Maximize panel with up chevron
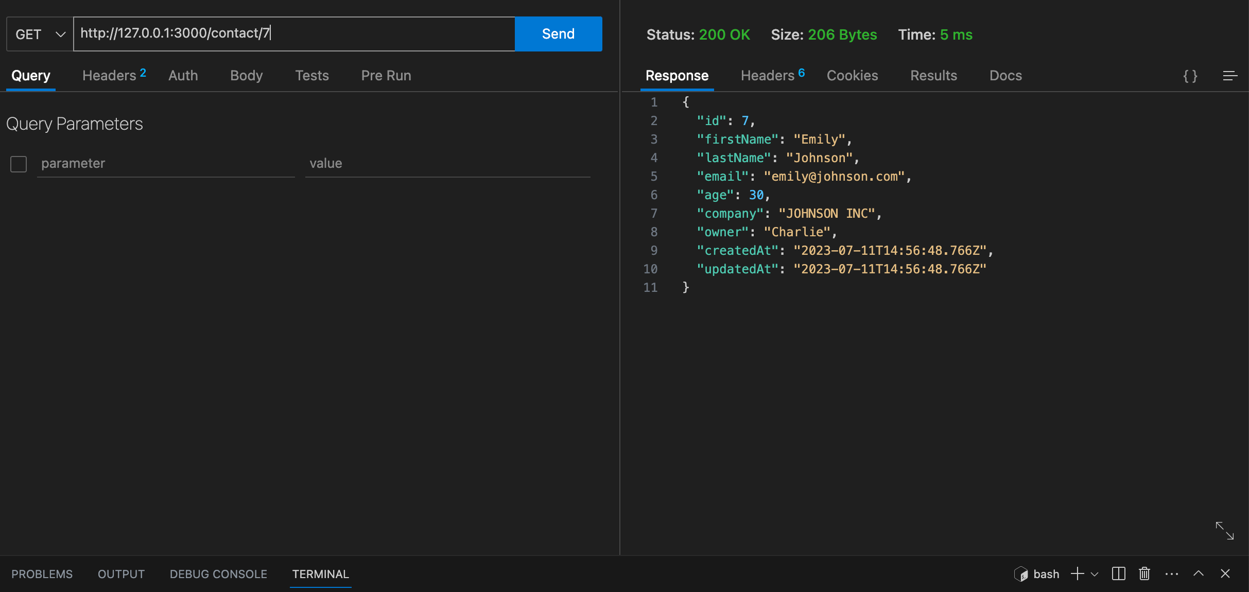The image size is (1249, 592). click(x=1199, y=573)
